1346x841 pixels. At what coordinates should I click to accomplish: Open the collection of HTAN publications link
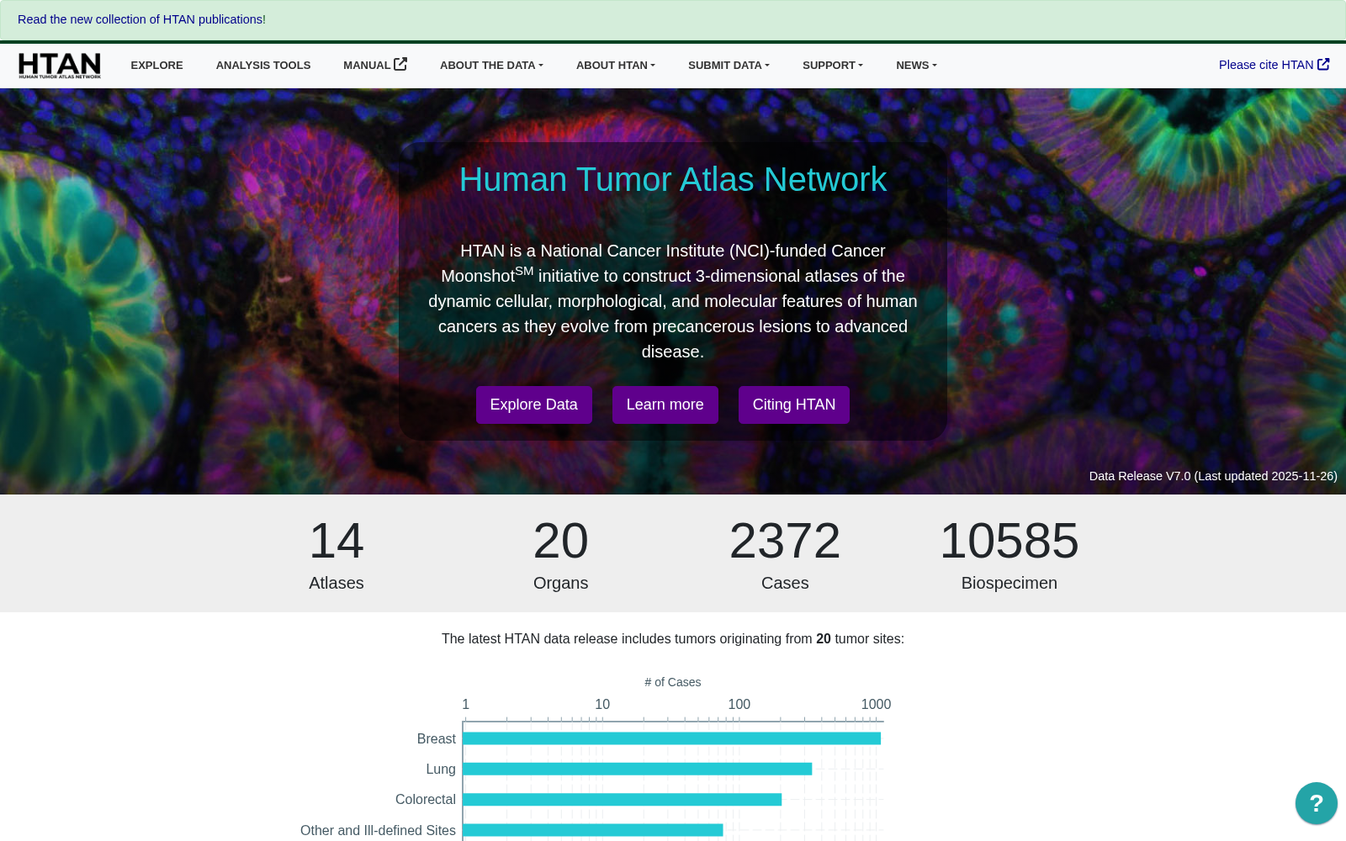[x=140, y=19]
